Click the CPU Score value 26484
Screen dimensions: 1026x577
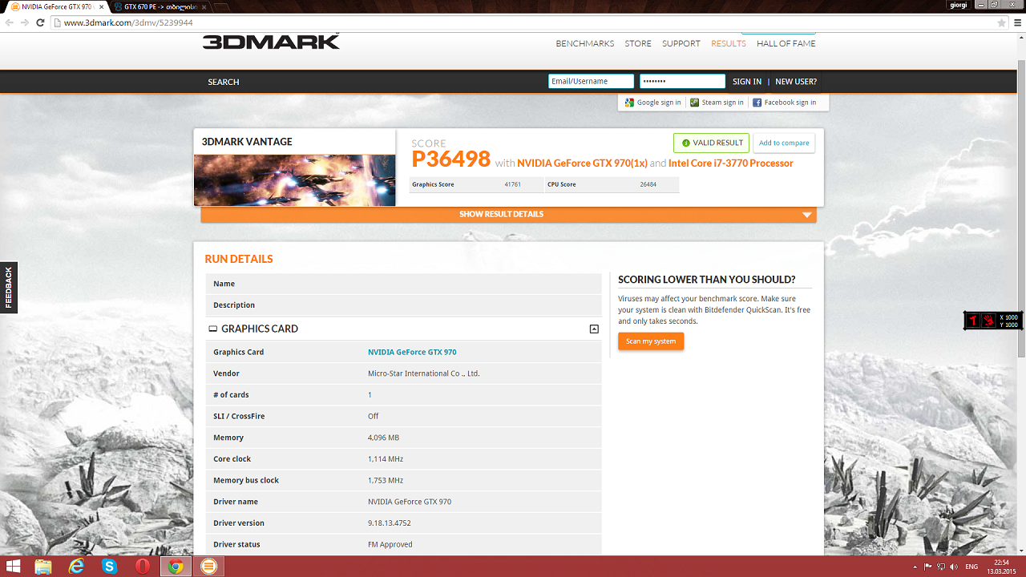click(648, 184)
